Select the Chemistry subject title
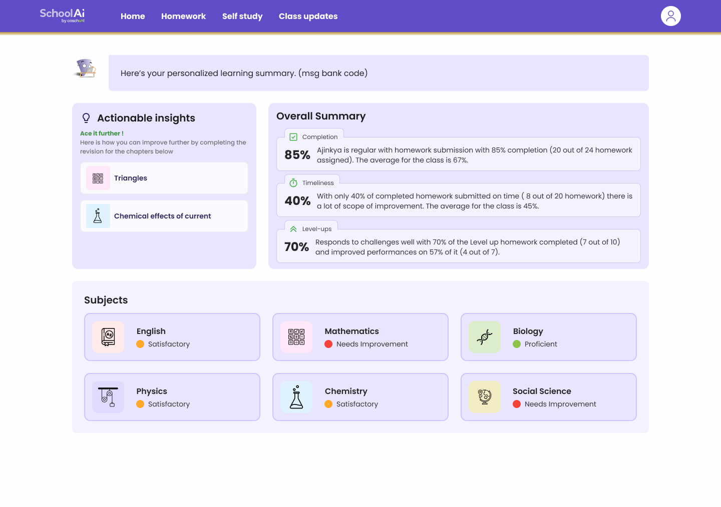This screenshot has height=507, width=721. point(346,391)
